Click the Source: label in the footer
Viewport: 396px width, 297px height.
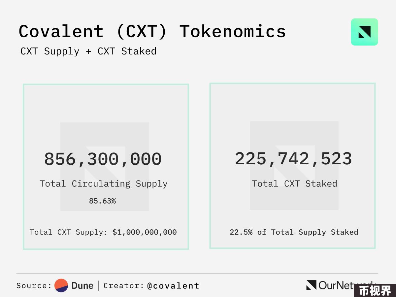click(x=34, y=286)
